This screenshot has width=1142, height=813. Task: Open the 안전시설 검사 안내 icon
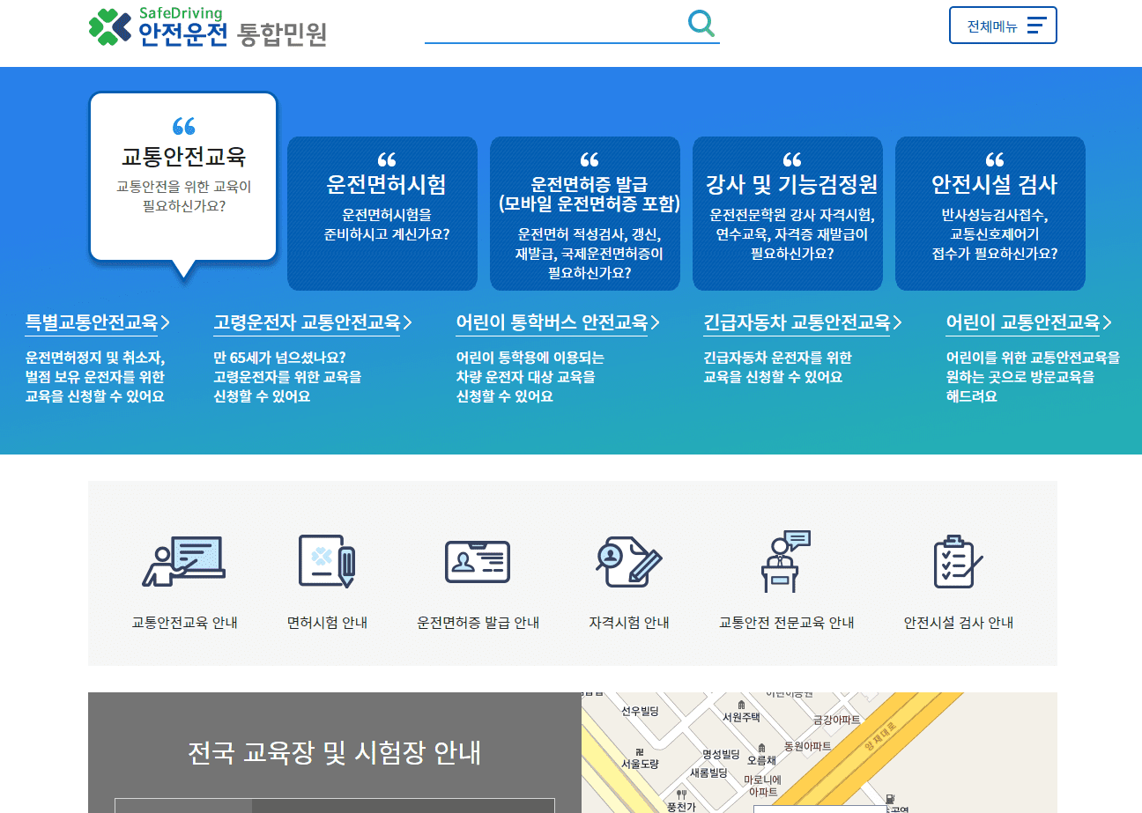(x=957, y=561)
